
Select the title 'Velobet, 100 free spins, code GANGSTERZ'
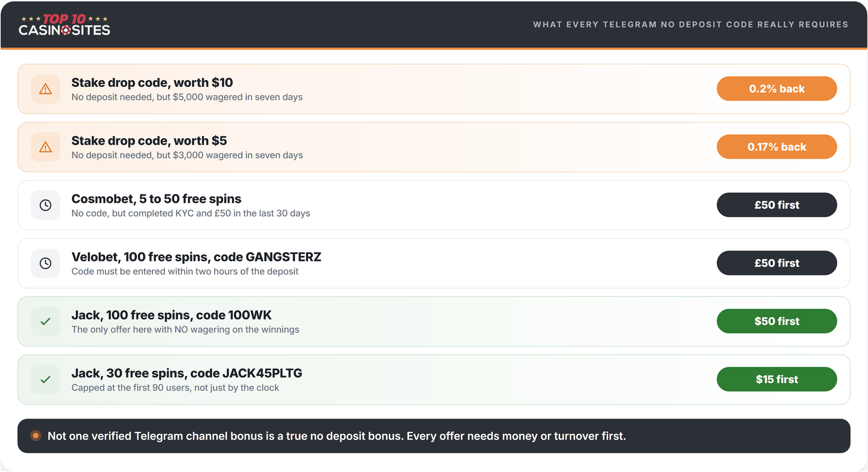(196, 257)
